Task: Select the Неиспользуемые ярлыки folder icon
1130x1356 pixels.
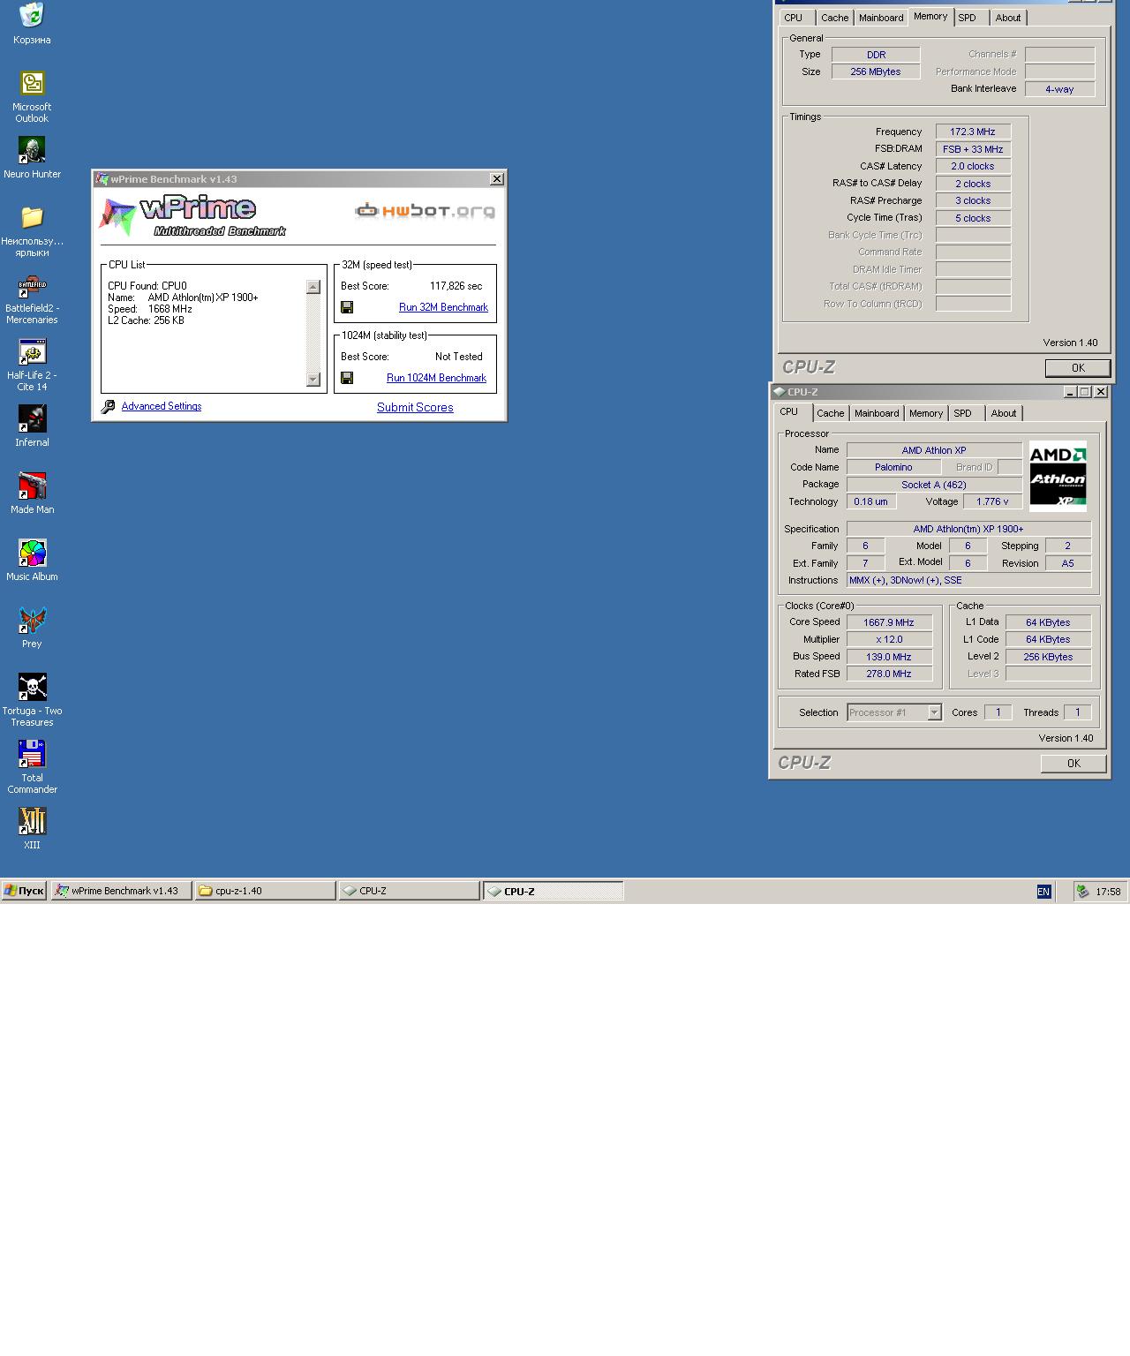Action: pos(32,231)
